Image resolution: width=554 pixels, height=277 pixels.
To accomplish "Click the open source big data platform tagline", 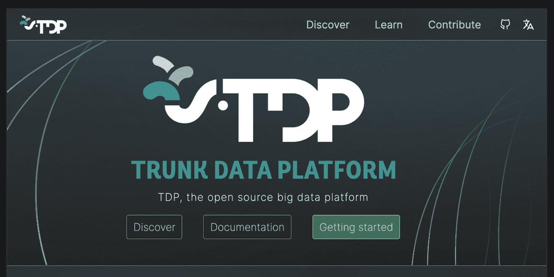I will pos(263,198).
